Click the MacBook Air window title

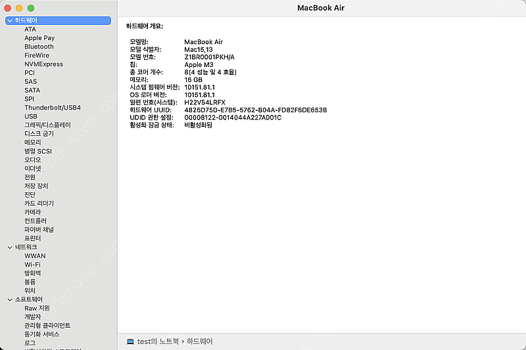pos(321,8)
